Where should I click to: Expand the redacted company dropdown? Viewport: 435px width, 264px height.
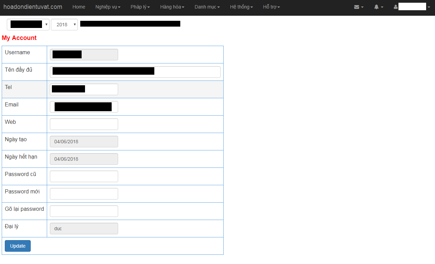28,25
